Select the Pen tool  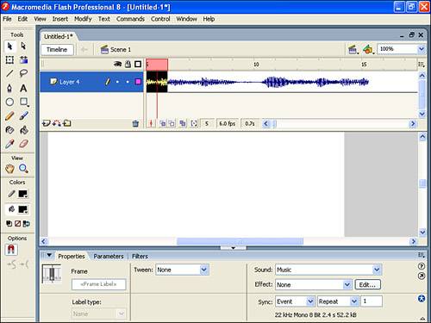tap(9, 88)
